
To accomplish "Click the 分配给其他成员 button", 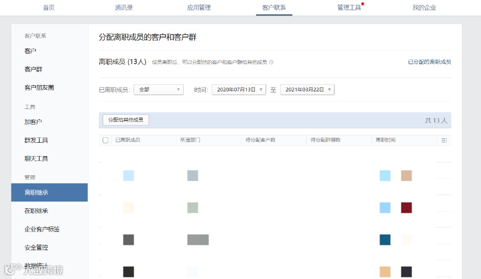I will 126,120.
